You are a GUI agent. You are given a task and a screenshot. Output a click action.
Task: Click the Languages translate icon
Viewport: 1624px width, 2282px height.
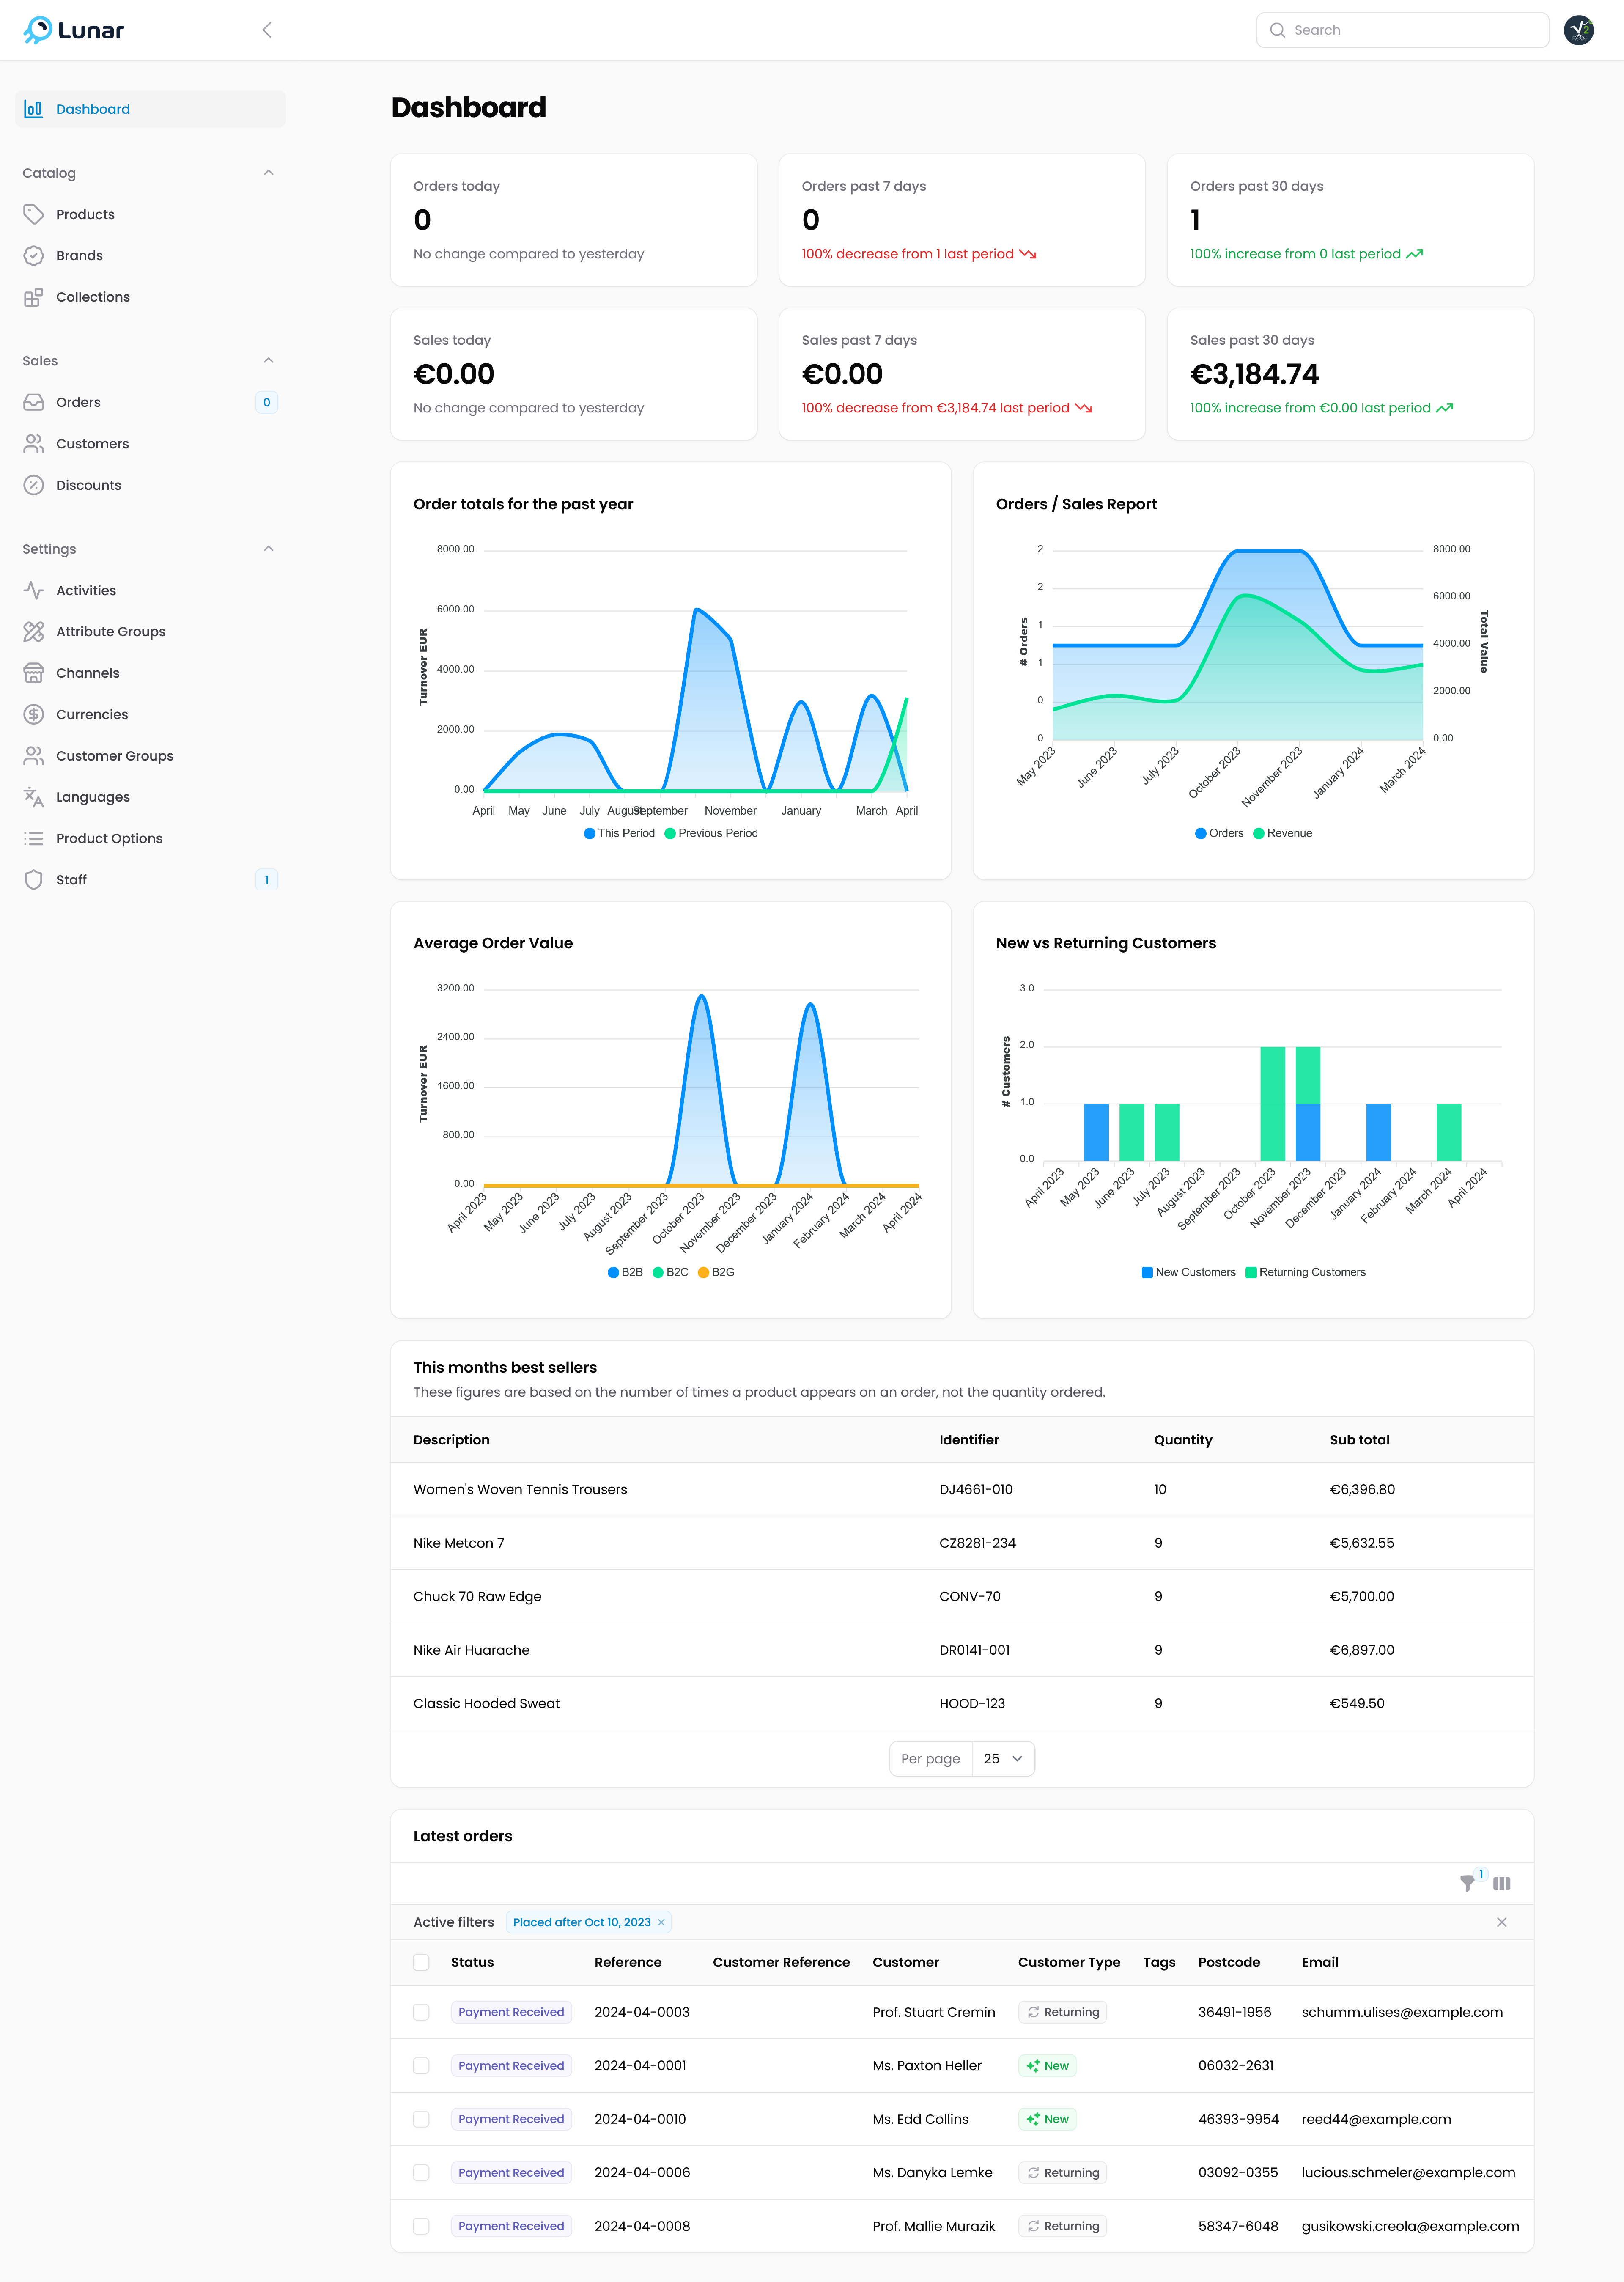(34, 797)
